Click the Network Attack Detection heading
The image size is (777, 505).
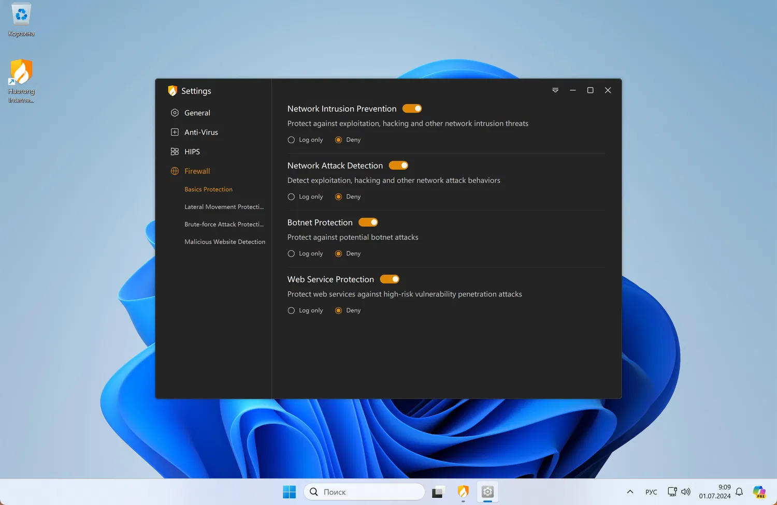click(x=335, y=166)
